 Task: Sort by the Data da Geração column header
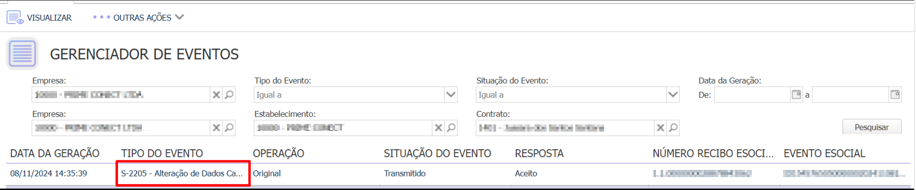[x=55, y=154]
